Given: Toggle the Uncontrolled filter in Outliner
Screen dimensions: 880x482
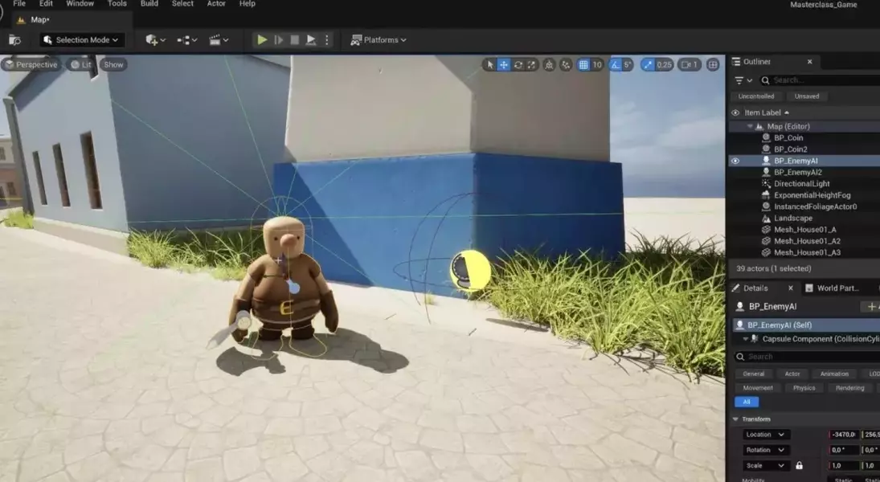Looking at the screenshot, I should pyautogui.click(x=756, y=96).
